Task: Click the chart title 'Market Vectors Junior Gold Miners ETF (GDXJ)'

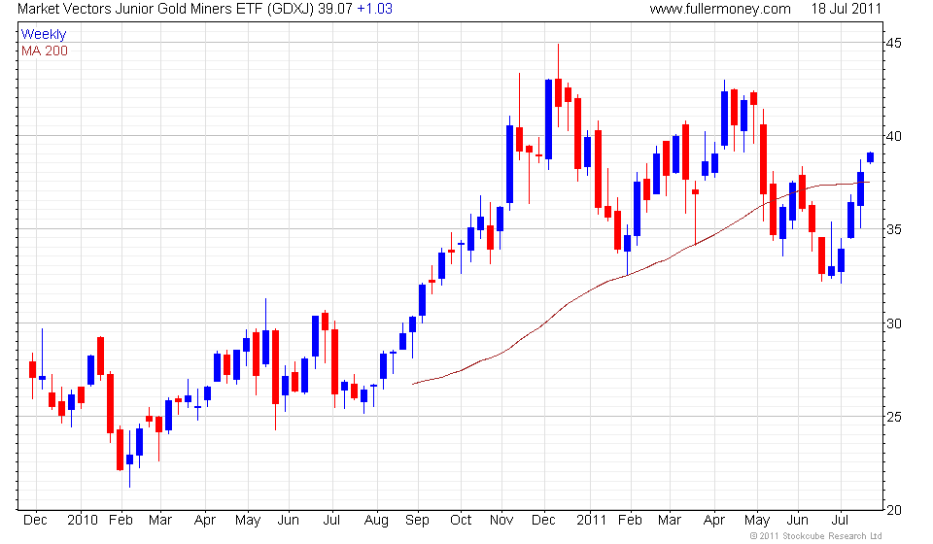Action: click(165, 9)
